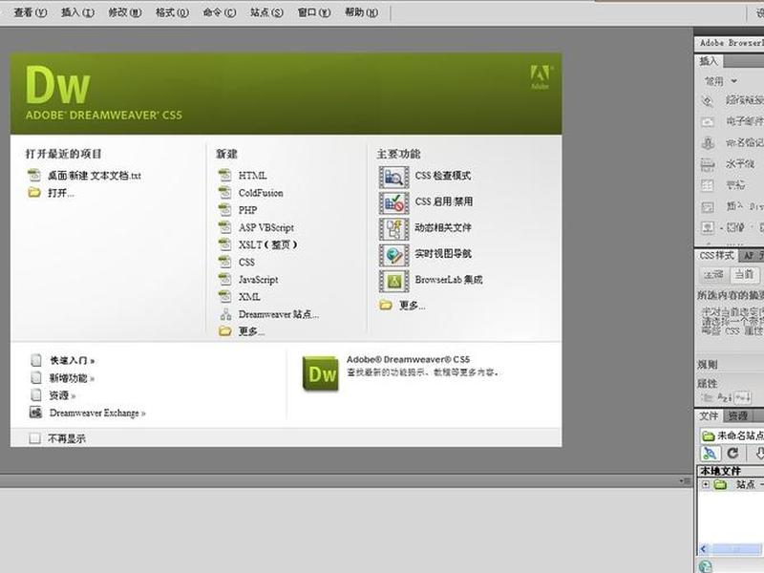Create a new HTML document
The image size is (764, 573).
252,176
